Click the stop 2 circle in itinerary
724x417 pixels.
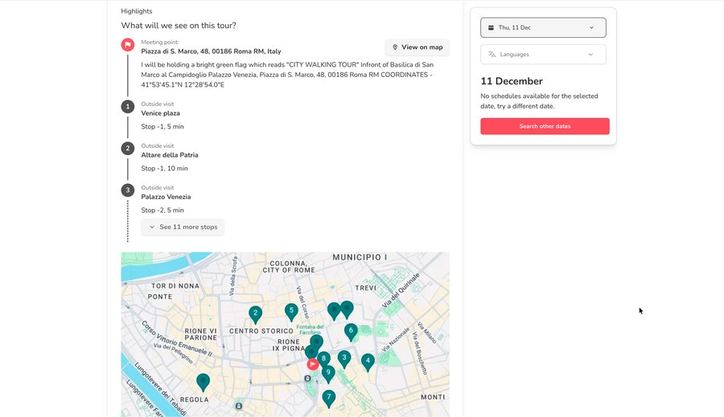point(127,149)
